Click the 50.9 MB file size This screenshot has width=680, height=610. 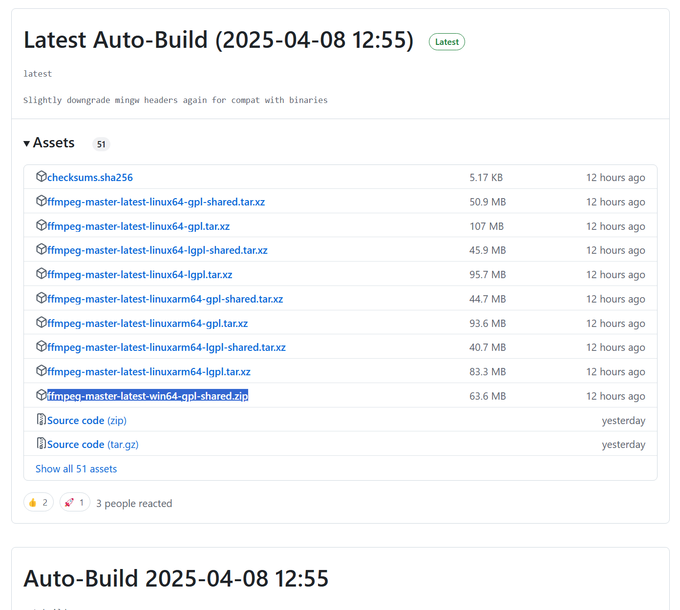(488, 202)
